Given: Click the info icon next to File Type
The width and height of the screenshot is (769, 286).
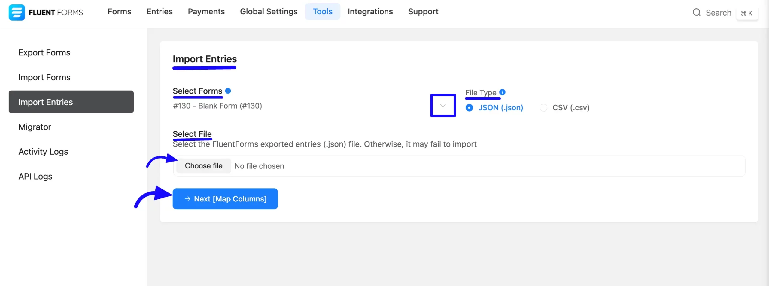Looking at the screenshot, I should (x=502, y=92).
